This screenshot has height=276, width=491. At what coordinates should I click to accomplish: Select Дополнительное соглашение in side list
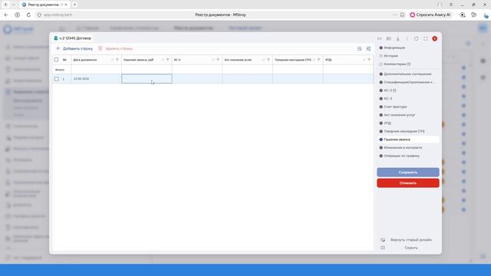tap(407, 74)
